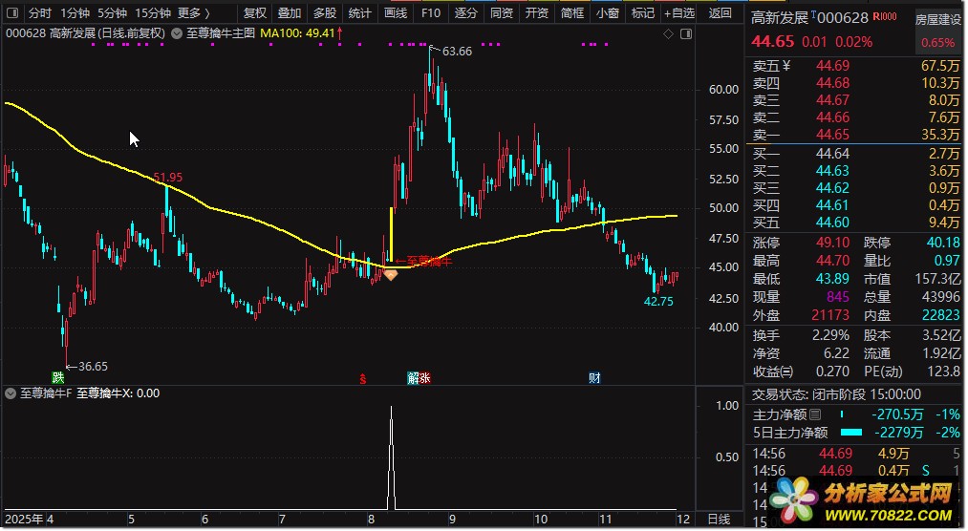The image size is (968, 531).
Task: Click the blue 财 event marker
Action: tap(594, 377)
